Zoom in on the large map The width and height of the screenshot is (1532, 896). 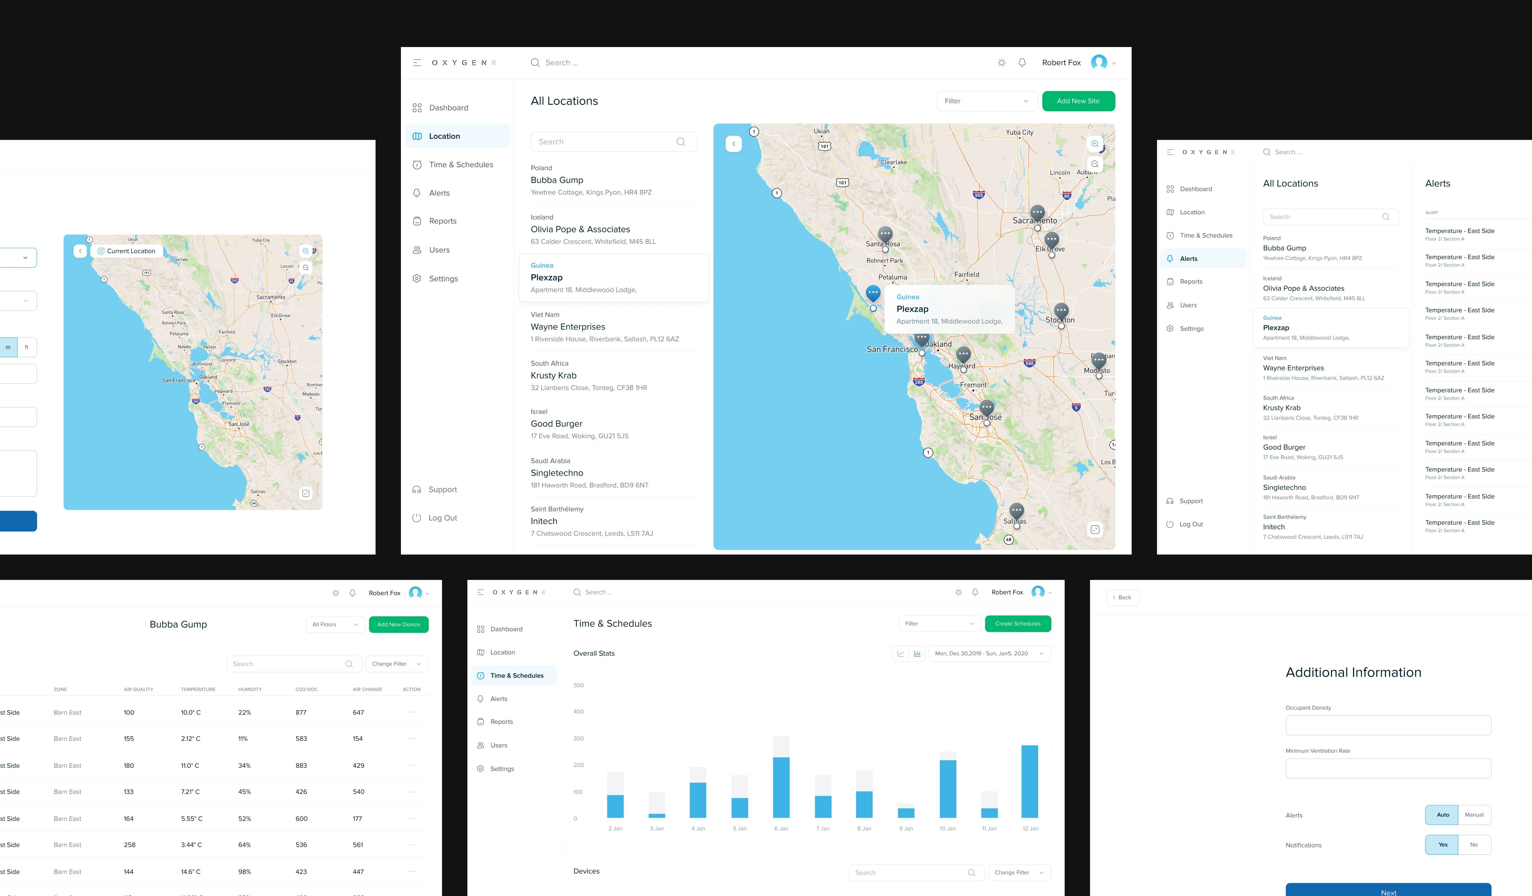(1094, 144)
